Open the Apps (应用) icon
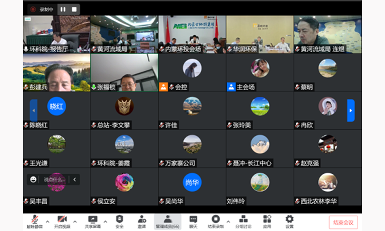Screen dimensions: 385x231 tap(267, 220)
